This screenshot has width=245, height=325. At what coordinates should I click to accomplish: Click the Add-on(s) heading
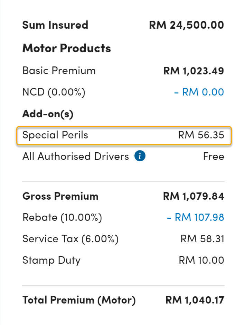point(48,114)
